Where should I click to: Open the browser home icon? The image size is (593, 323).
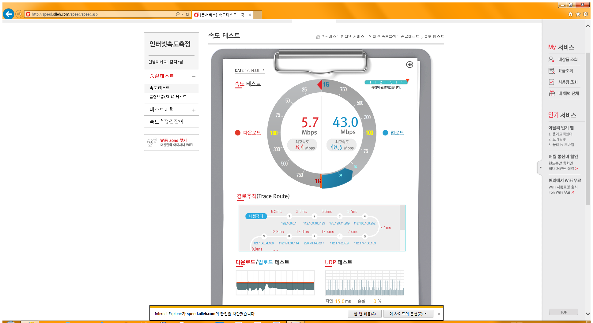point(571,14)
